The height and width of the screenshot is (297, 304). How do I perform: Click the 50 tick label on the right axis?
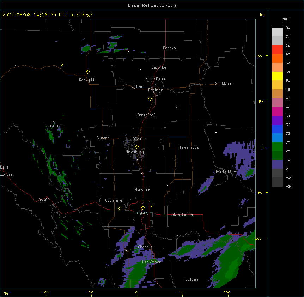pyautogui.click(x=261, y=101)
